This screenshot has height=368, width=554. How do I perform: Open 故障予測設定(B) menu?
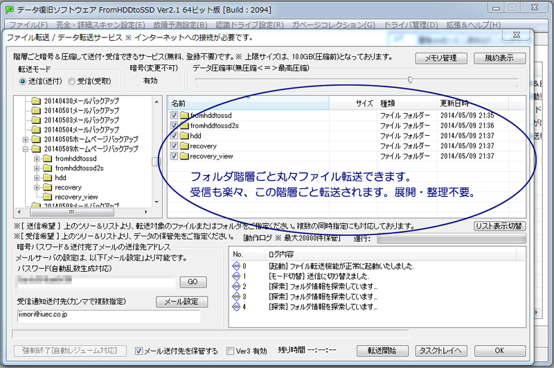coord(181,25)
